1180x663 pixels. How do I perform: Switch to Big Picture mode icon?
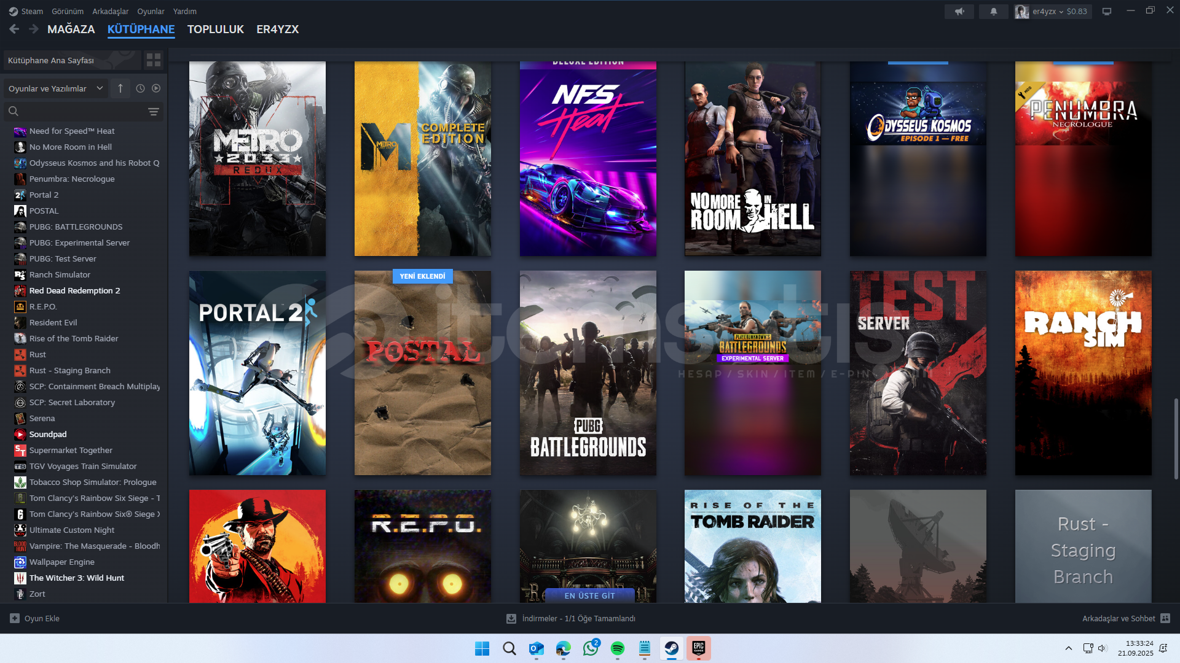(x=1107, y=11)
